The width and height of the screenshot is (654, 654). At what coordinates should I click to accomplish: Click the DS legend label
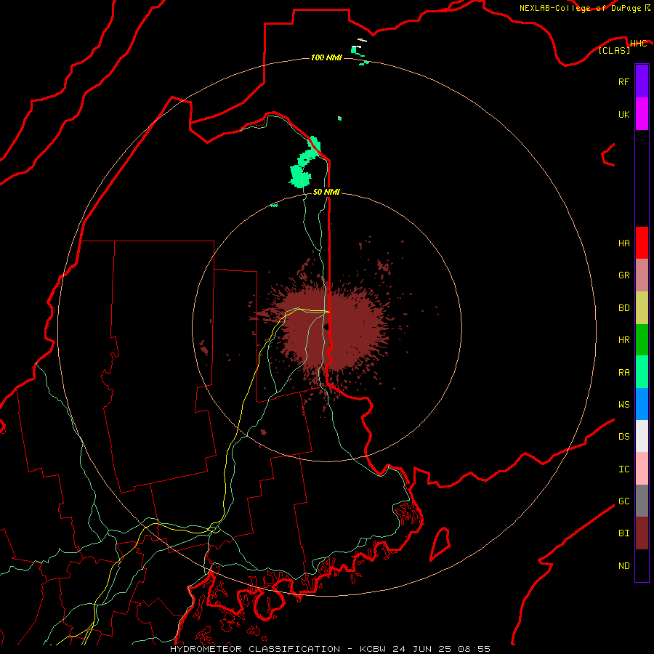pos(623,436)
